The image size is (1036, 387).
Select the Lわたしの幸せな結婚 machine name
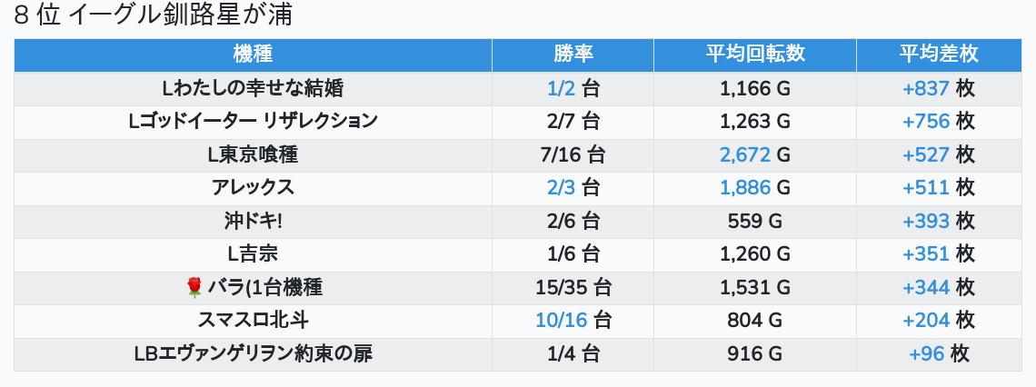253,88
